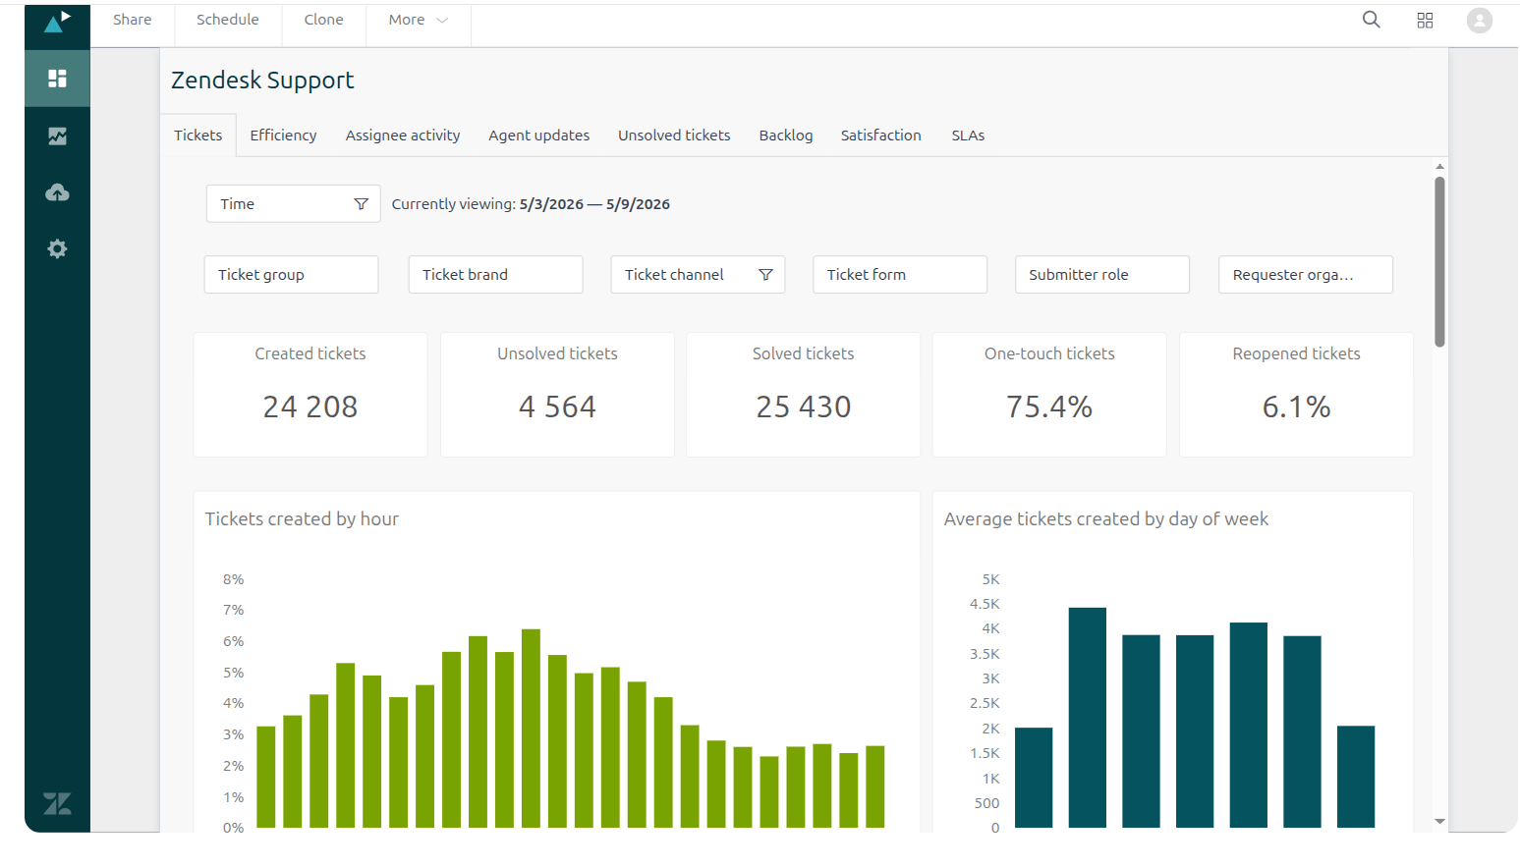
Task: Switch to the Agent updates tab
Action: 538,135
